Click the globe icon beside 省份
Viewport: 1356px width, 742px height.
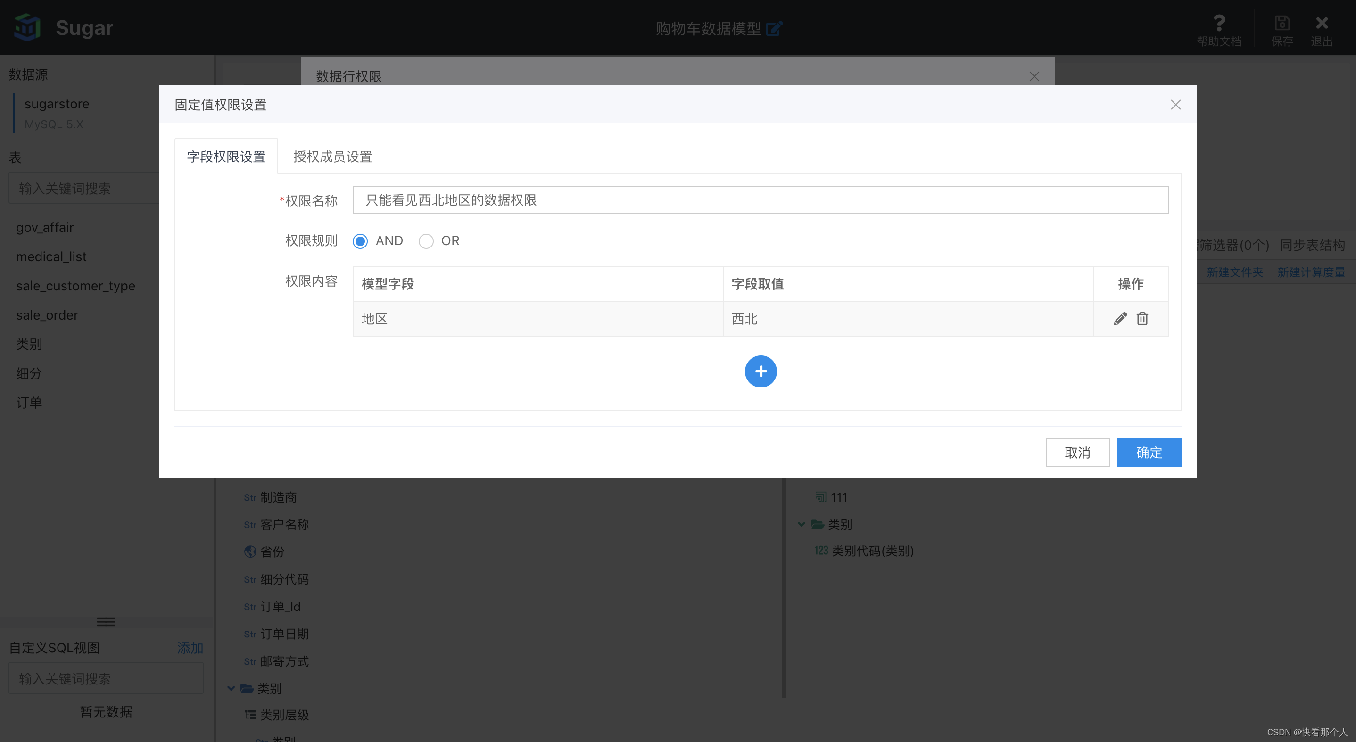tap(250, 552)
